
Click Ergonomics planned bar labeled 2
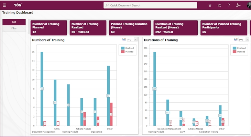(98, 121)
